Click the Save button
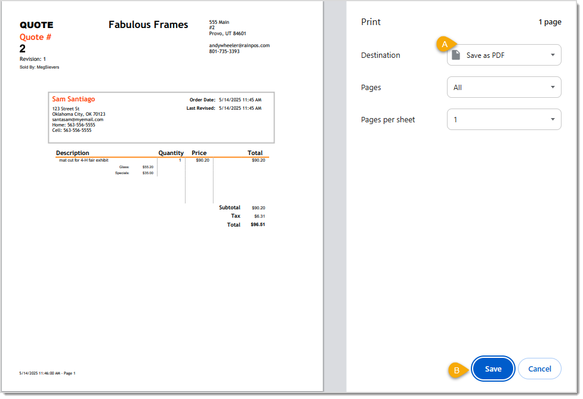This screenshot has height=399, width=583. point(493,369)
